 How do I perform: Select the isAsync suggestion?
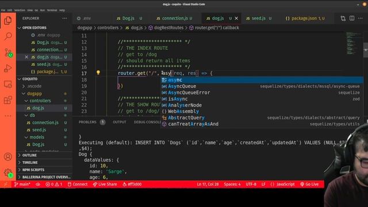click(262, 99)
